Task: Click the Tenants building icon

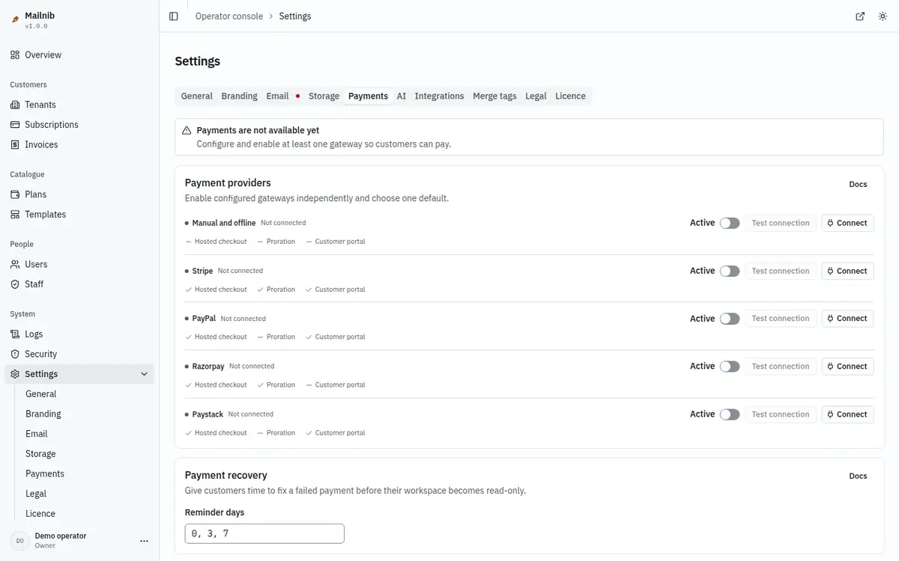Action: pos(15,105)
